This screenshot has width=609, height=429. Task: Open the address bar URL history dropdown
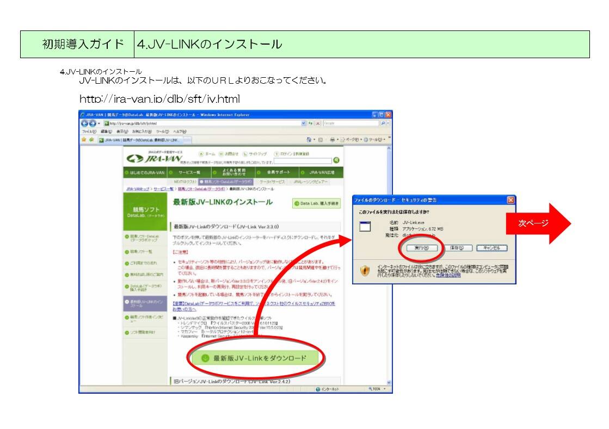pyautogui.click(x=304, y=123)
